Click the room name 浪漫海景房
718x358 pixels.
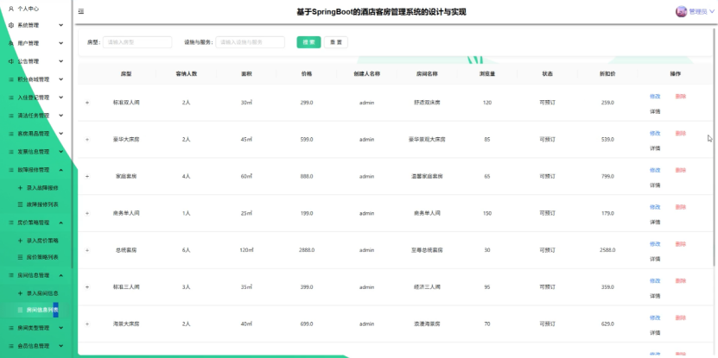tap(427, 323)
